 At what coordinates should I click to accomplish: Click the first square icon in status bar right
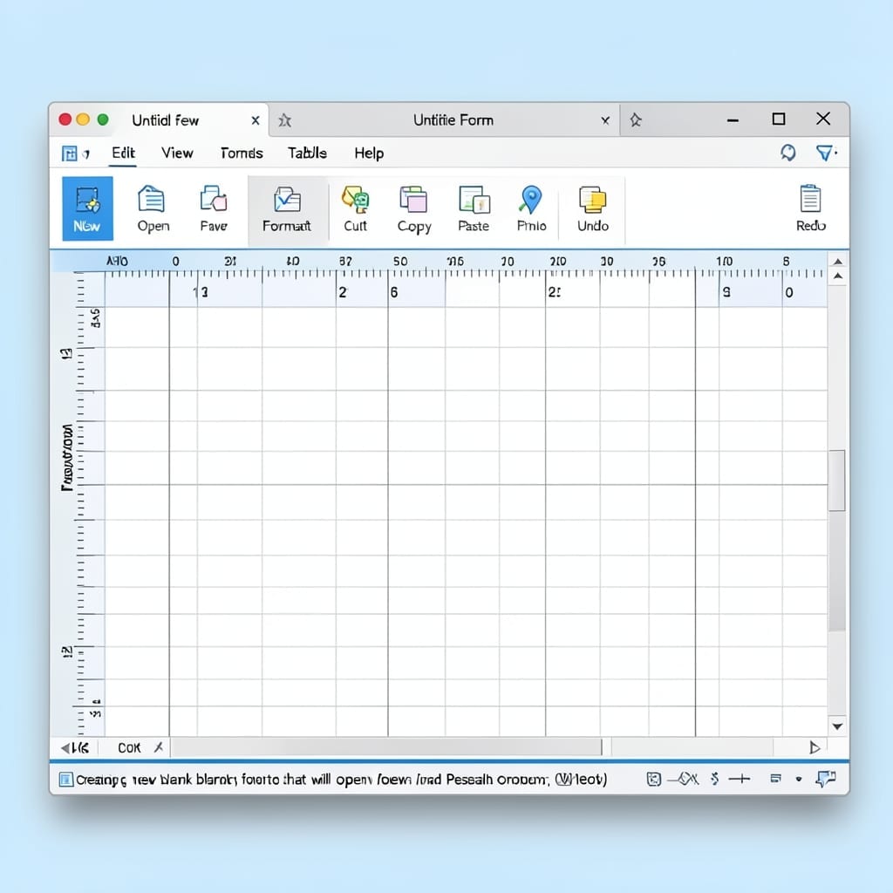coord(654,779)
